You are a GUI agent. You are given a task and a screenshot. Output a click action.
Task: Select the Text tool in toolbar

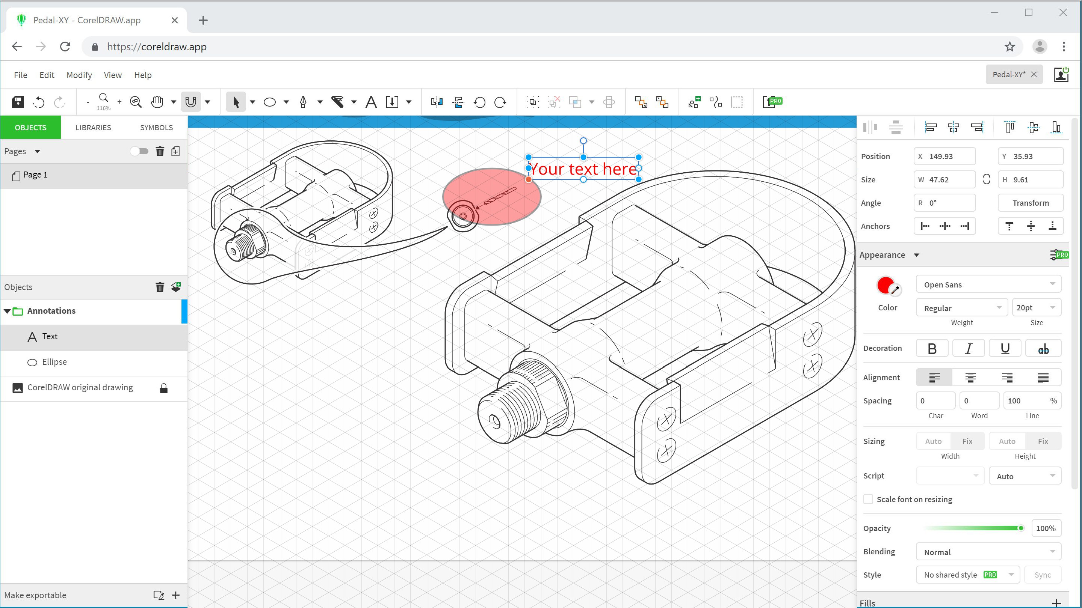click(372, 102)
